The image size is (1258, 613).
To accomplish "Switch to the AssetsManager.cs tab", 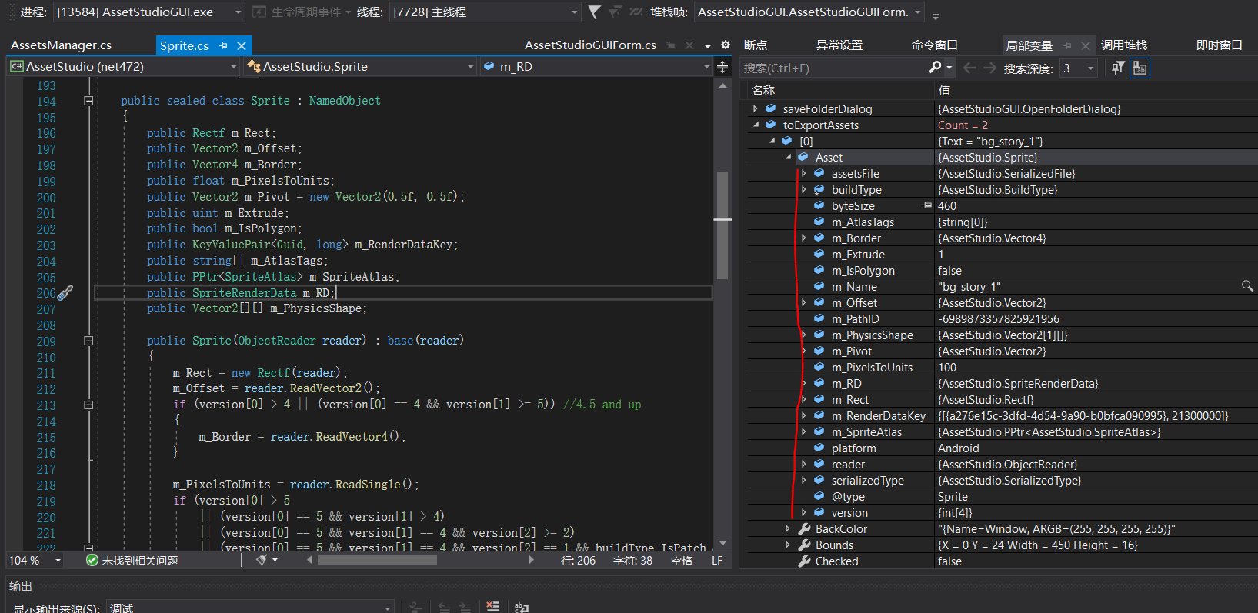I will tap(62, 45).
